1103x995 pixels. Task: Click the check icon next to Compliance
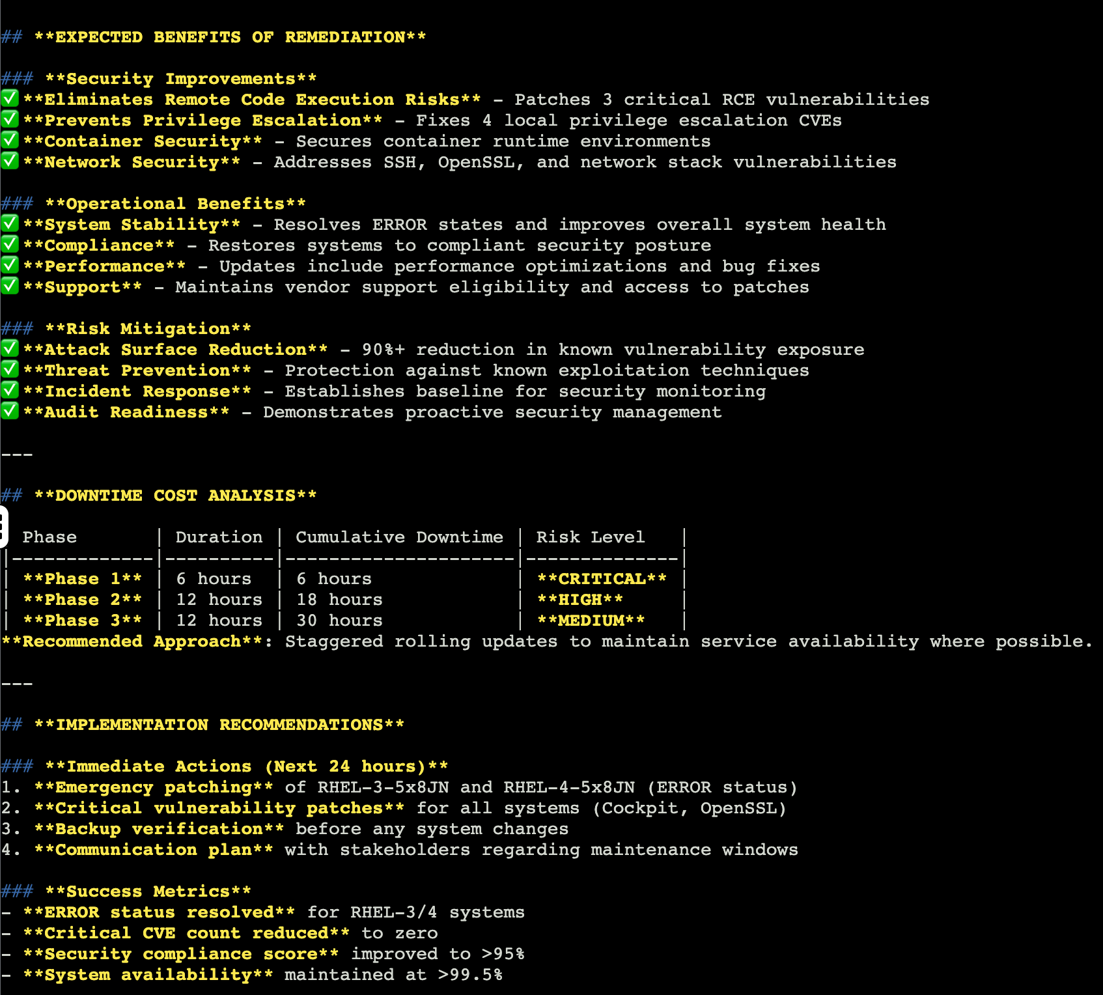tap(9, 245)
